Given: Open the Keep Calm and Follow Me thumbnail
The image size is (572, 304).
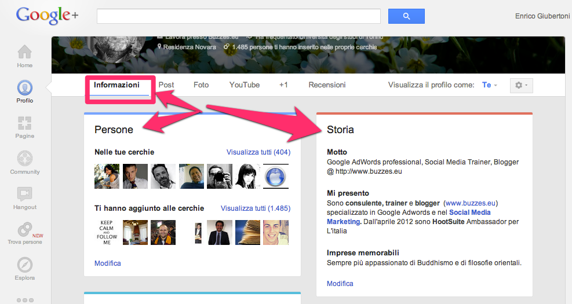Looking at the screenshot, I should click(107, 232).
